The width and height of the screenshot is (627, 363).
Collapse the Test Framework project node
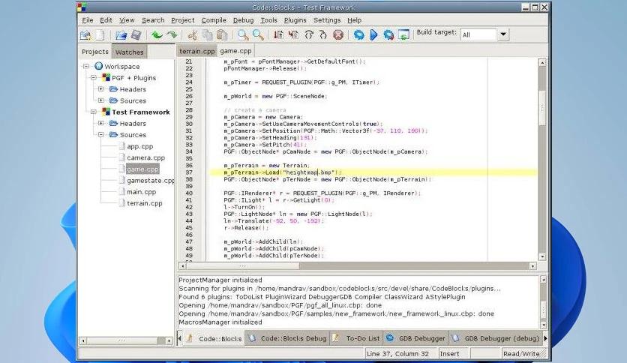(x=94, y=112)
